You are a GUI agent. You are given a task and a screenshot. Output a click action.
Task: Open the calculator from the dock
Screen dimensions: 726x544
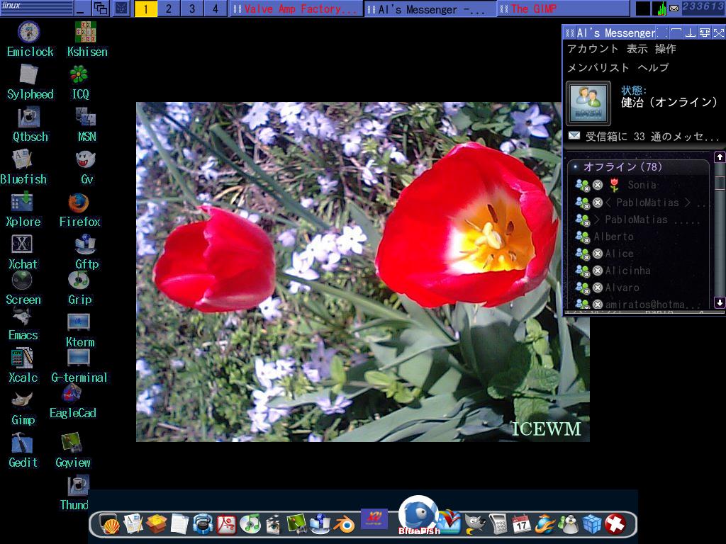(498, 525)
